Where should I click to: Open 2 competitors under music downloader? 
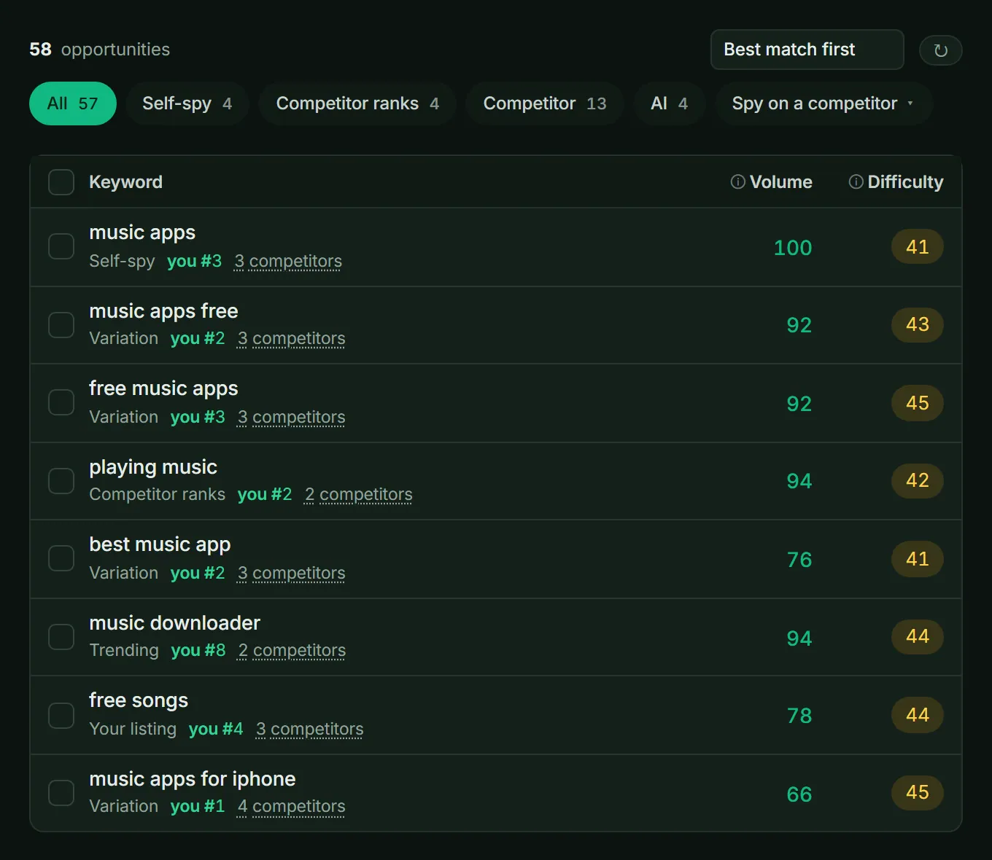tap(292, 650)
